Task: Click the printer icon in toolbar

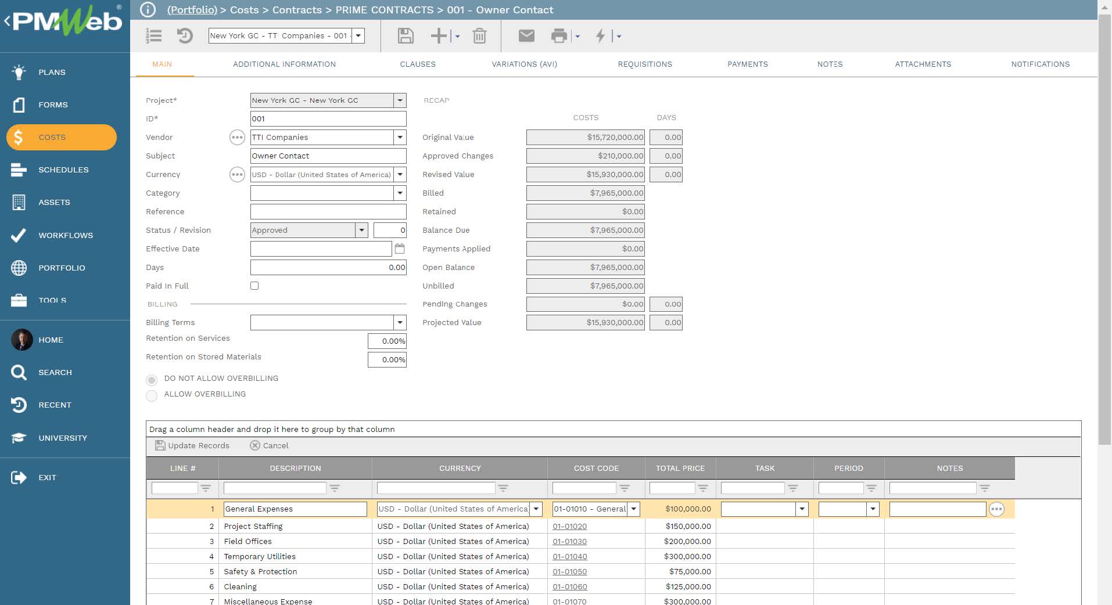Action: pos(558,36)
